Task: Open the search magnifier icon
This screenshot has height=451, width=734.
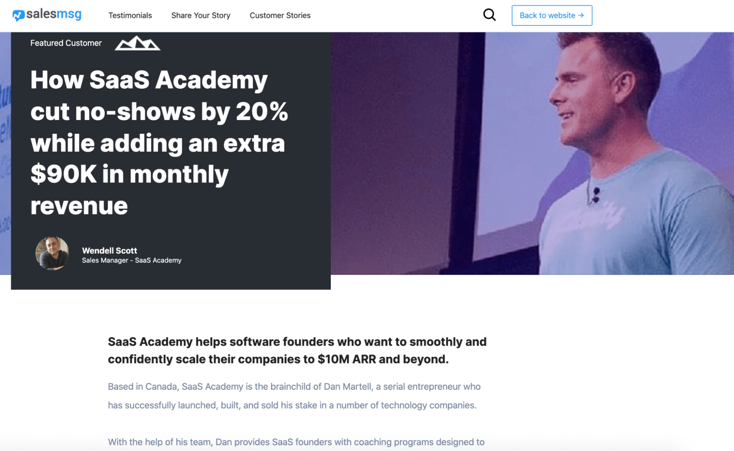Action: click(489, 15)
